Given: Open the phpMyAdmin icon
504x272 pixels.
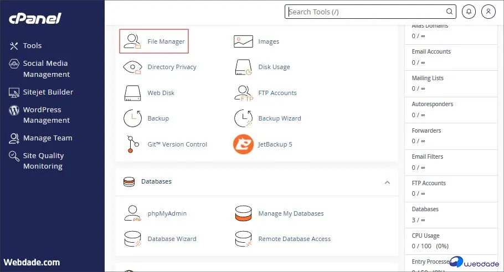Looking at the screenshot, I should [x=133, y=213].
